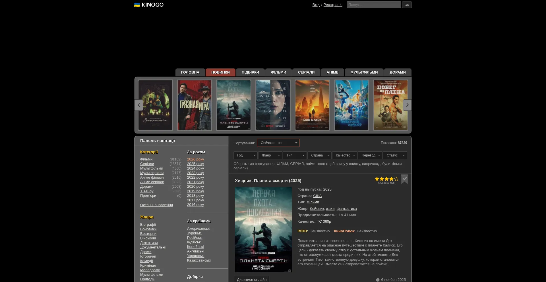Click the clock icon beside 6 ноября 2025
The width and height of the screenshot is (546, 282).
(378, 280)
